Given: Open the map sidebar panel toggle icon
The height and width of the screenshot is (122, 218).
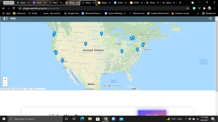Looking at the screenshot, I should pyautogui.click(x=5, y=18).
